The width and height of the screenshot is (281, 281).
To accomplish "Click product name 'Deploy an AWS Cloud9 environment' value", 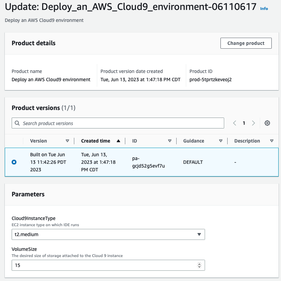I will 51,80.
